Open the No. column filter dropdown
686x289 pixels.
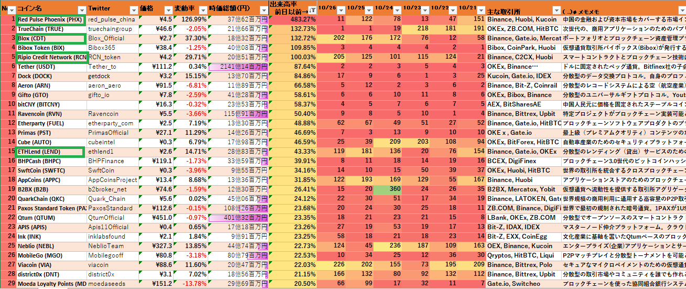12,10
